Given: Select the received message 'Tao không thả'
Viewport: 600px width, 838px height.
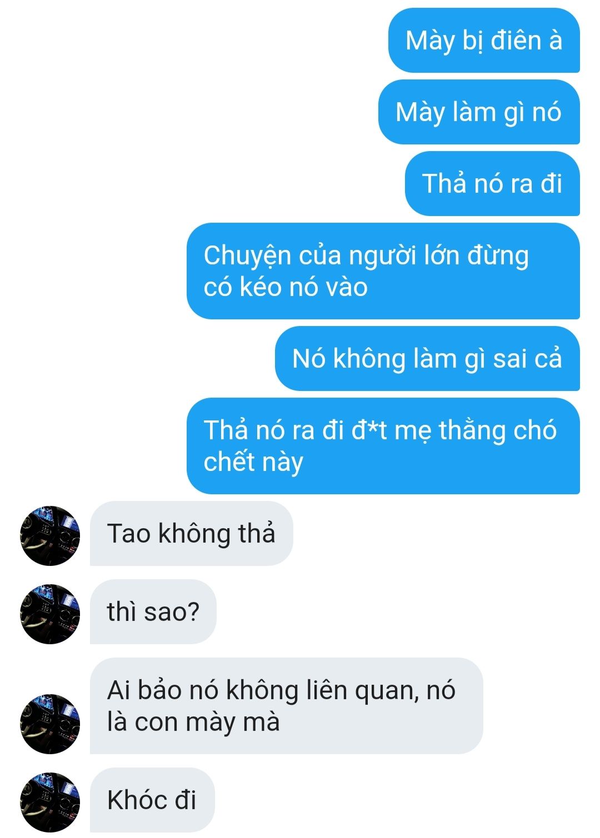Looking at the screenshot, I should (191, 533).
